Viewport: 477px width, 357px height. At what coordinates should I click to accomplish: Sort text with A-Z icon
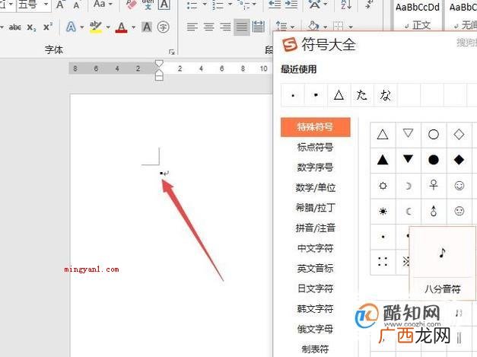[346, 5]
